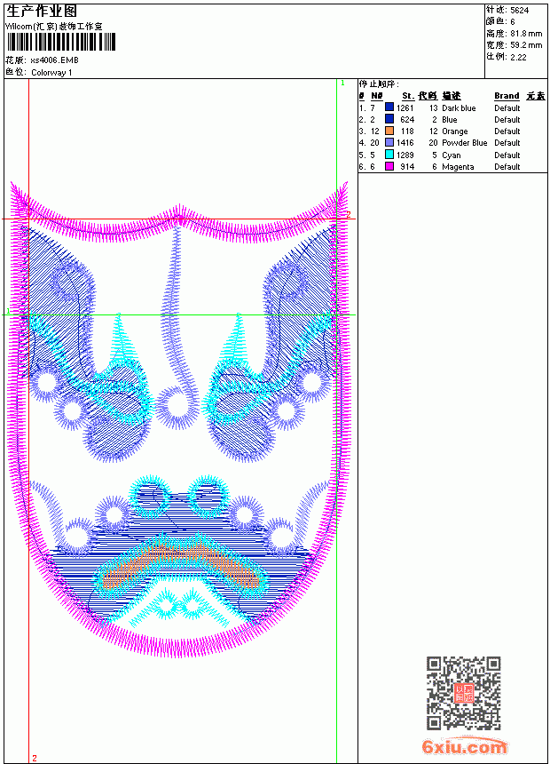Image resolution: width=550 pixels, height=764 pixels.
Task: Click the St. column header
Action: pyautogui.click(x=408, y=96)
